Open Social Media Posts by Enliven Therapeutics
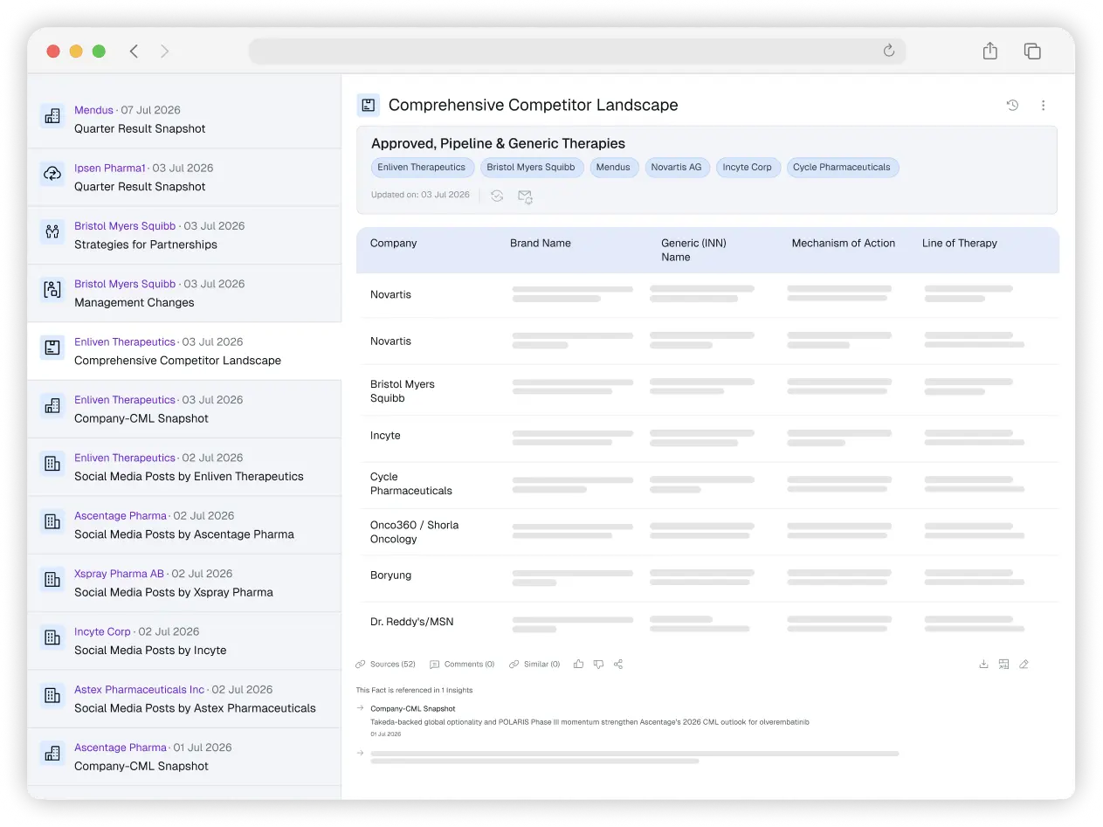The width and height of the screenshot is (1103, 827). point(184,467)
